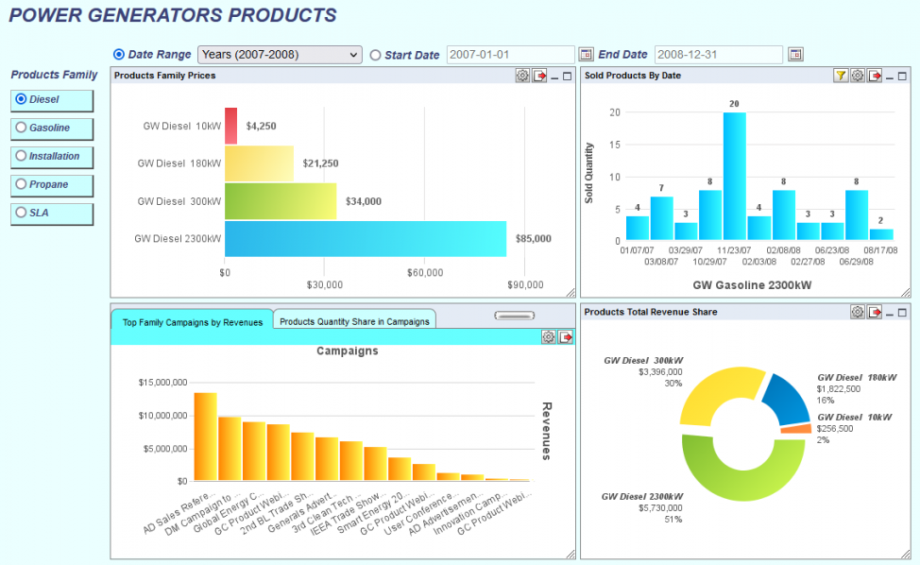The image size is (920, 565).
Task: Click export icon in Products Family Prices panel
Action: [539, 76]
